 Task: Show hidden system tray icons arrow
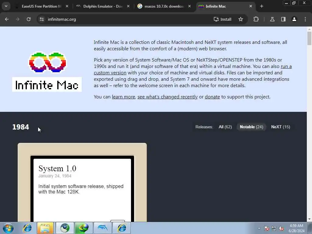point(259,228)
